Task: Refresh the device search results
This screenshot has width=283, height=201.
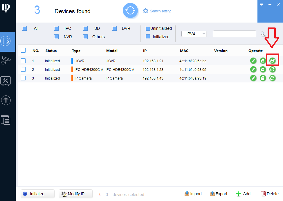Action: coord(130,10)
